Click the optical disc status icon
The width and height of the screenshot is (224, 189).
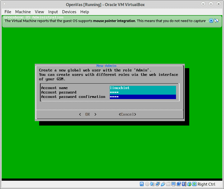click(x=147, y=184)
